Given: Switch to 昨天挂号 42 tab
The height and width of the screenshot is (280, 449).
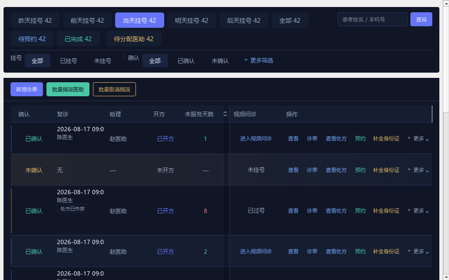Looking at the screenshot, I should click(35, 20).
